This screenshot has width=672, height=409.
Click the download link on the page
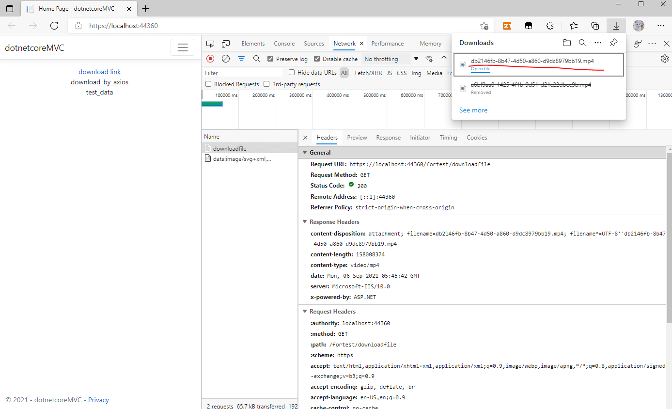[x=99, y=71]
